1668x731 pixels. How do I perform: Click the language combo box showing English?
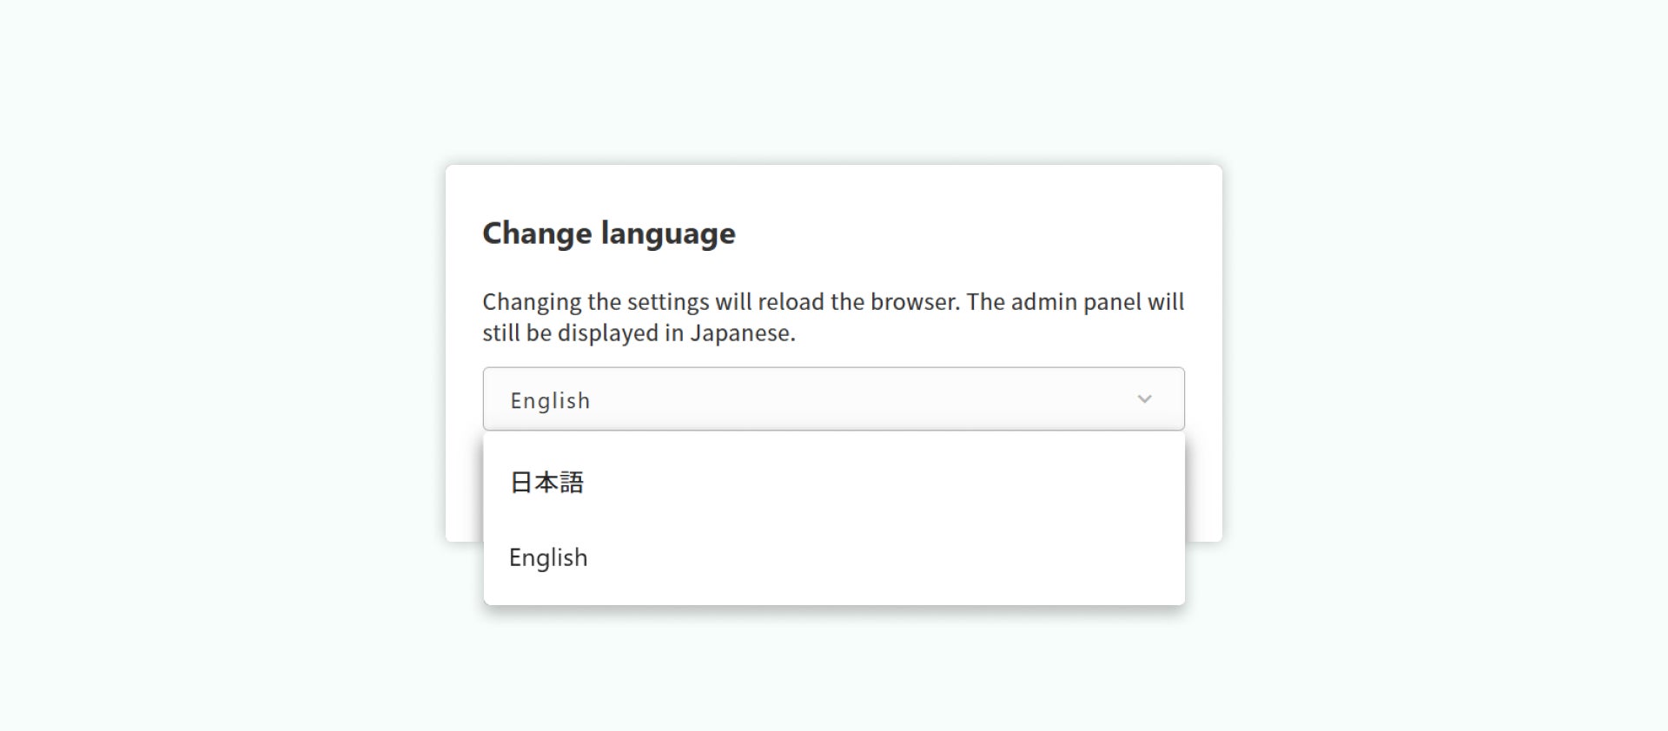(x=832, y=399)
